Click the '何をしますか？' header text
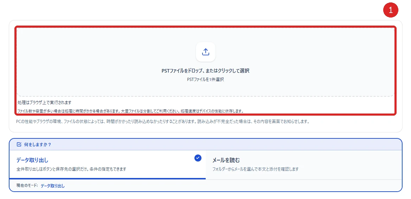Viewport: 411px width, 199px height. (38, 144)
